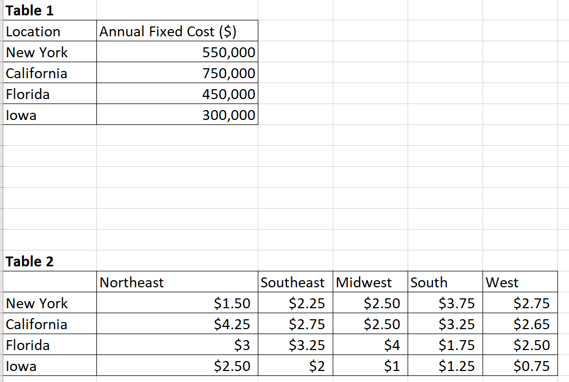
Task: Click Florida Northeast cost $3
Action: pyautogui.click(x=177, y=345)
